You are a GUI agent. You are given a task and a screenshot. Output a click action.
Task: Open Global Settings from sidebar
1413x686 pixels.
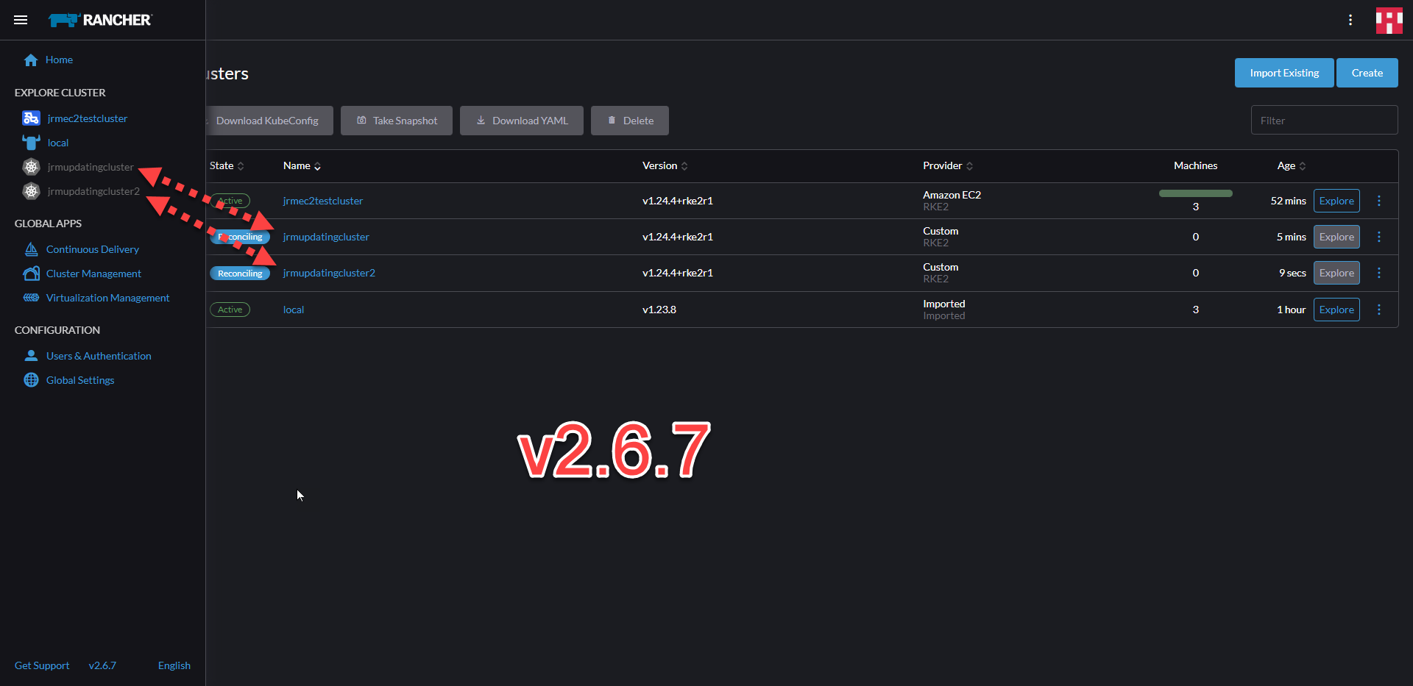[x=80, y=380]
